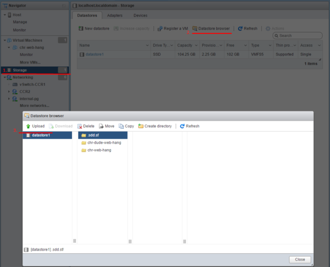Image resolution: width=330 pixels, height=267 pixels.
Task: Click Close button in Datastore browser
Action: point(300,259)
